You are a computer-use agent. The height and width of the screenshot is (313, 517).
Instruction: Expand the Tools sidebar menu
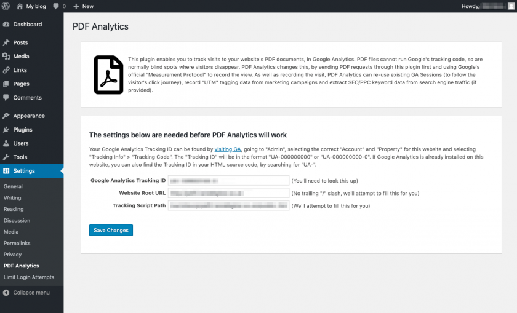click(20, 157)
